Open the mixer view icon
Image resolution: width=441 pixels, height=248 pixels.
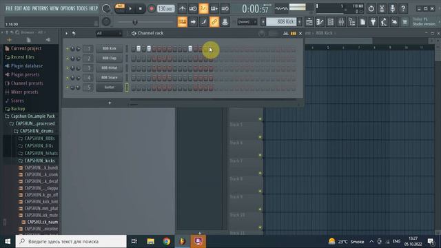click(341, 21)
